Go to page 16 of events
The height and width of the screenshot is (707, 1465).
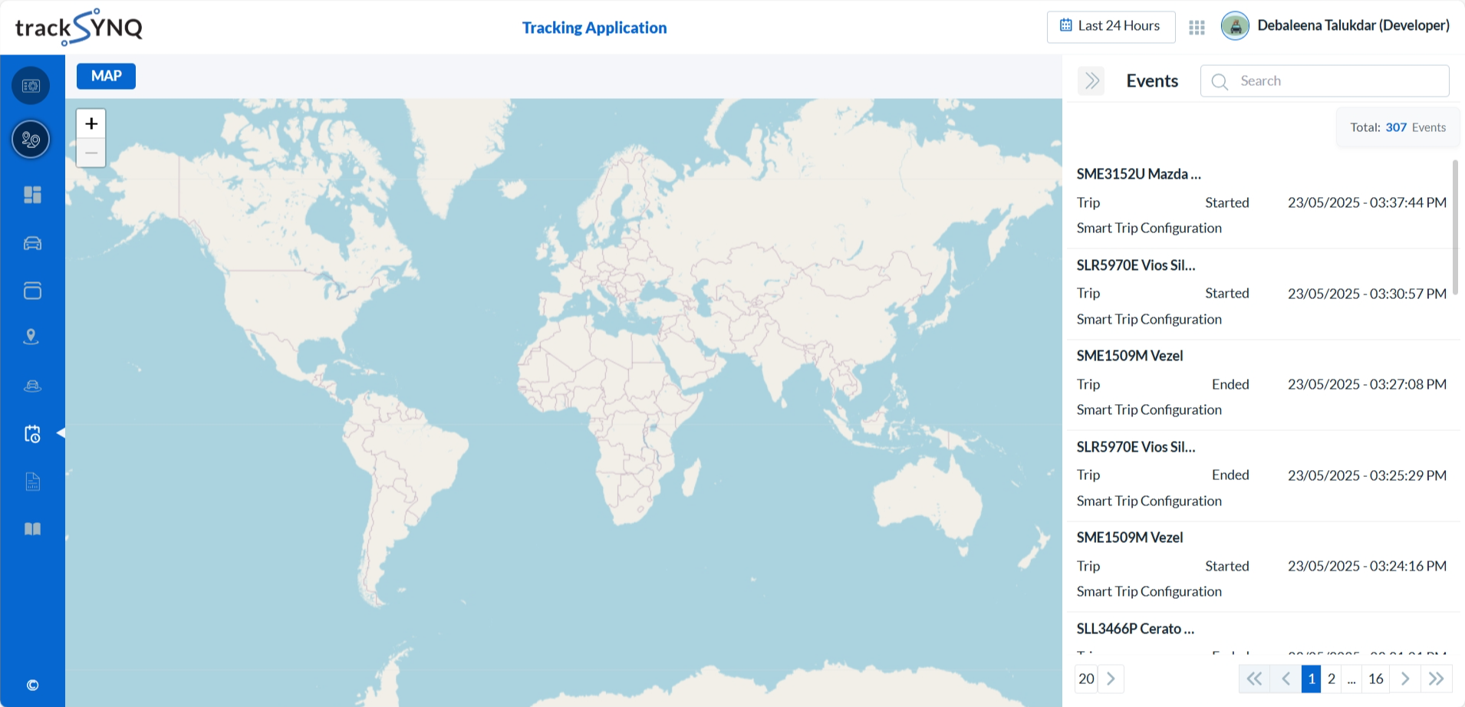1374,679
